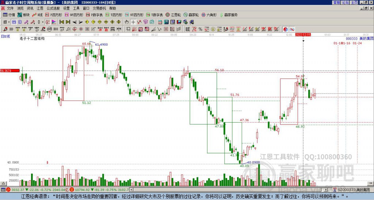The height and width of the screenshot is (200, 374).
Task: Click the 10794.92 index value
Action: click(81, 190)
